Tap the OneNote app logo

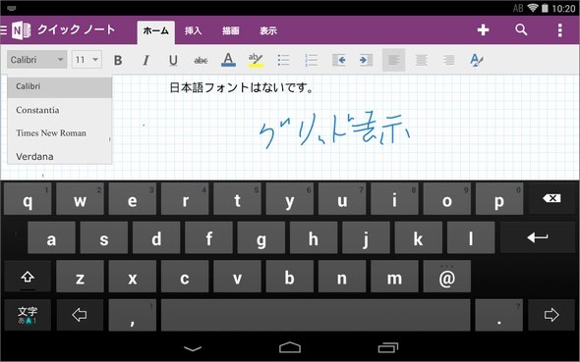click(21, 30)
